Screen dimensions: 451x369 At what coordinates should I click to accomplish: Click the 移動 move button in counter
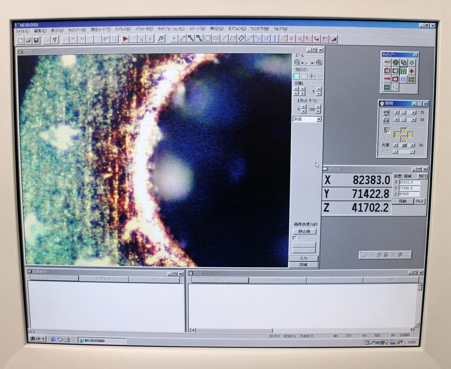[x=403, y=201]
